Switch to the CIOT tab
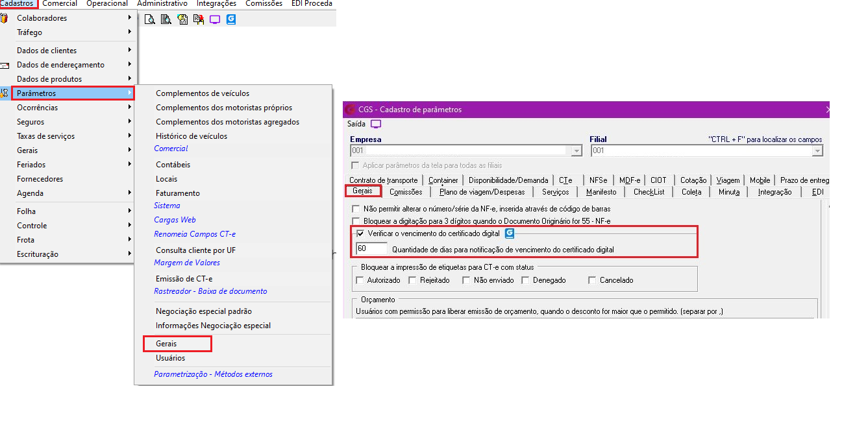Image resolution: width=855 pixels, height=430 pixels. tap(658, 180)
